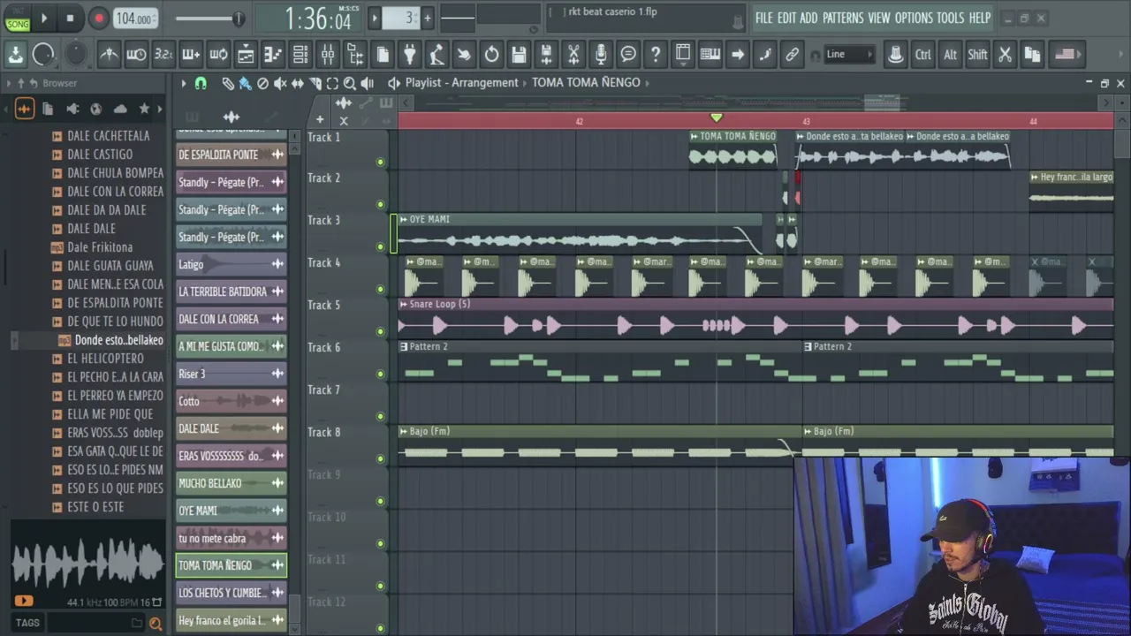Viewport: 1131px width, 636px height.
Task: Open the pattern selector showing 3
Action: point(403,18)
